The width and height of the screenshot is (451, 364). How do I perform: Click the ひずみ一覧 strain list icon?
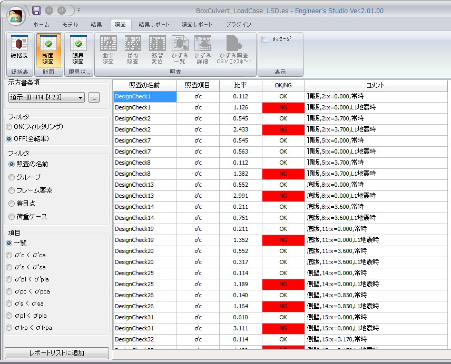click(x=179, y=50)
